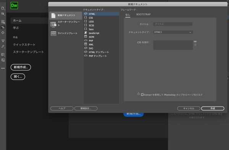229x150 pixels.
Task: Open 学ぶ in the start screen sidebar
Action: 16,28
